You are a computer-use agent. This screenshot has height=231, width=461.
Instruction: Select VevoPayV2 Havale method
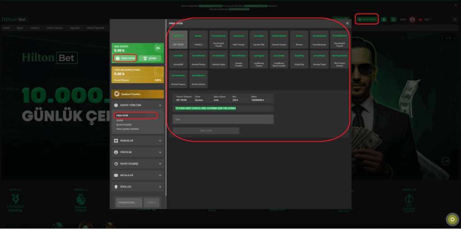click(218, 40)
